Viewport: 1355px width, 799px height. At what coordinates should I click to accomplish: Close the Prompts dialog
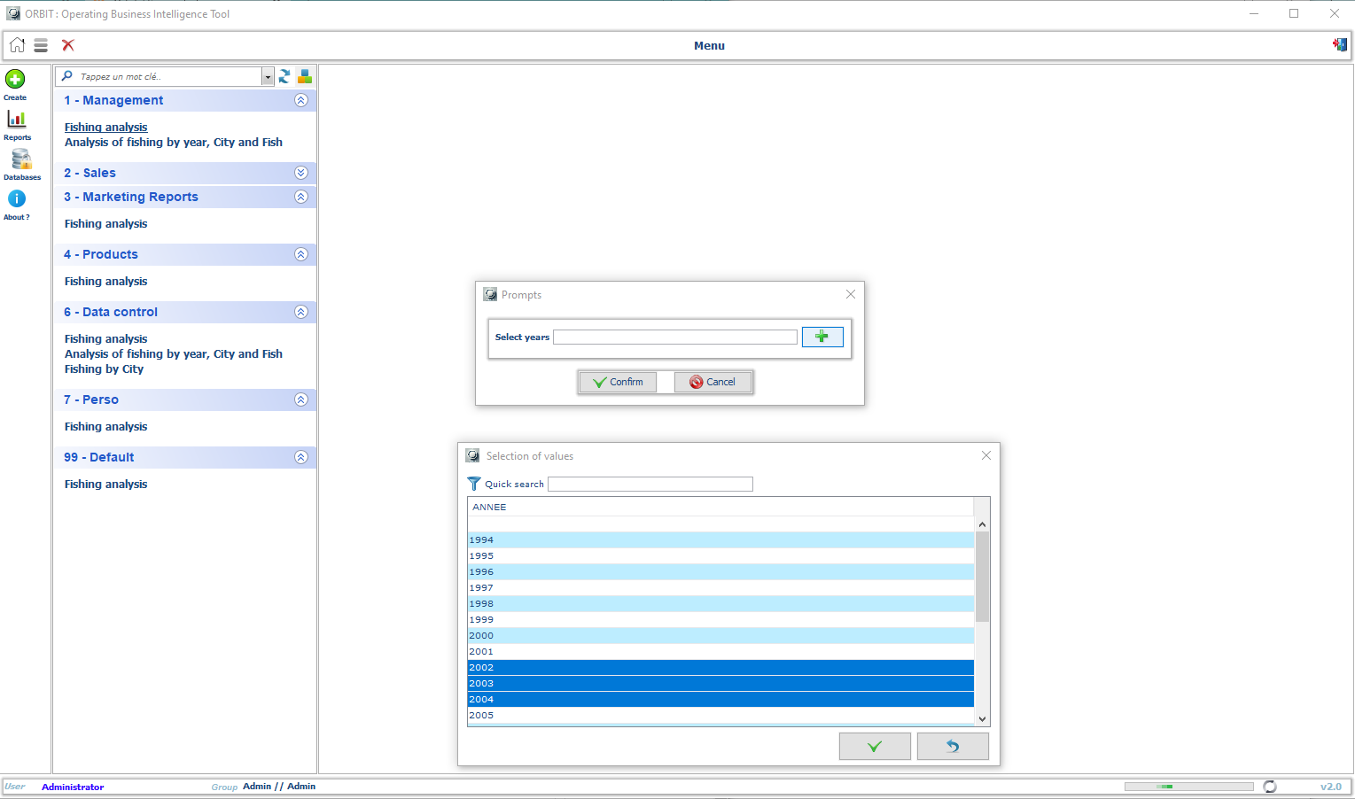tap(851, 294)
